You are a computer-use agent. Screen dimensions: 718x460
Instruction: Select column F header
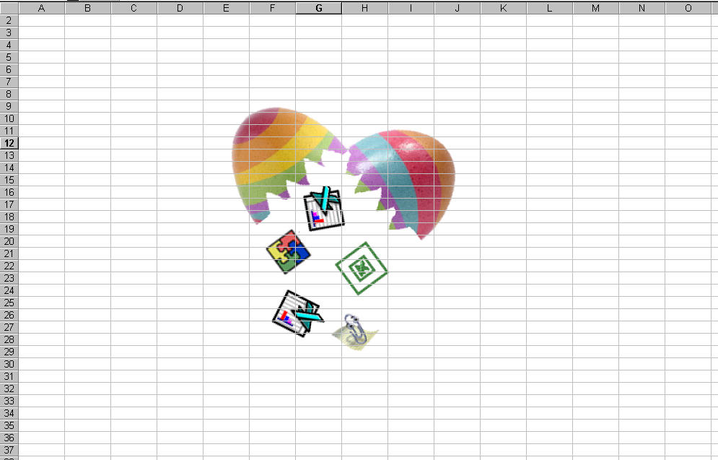273,8
